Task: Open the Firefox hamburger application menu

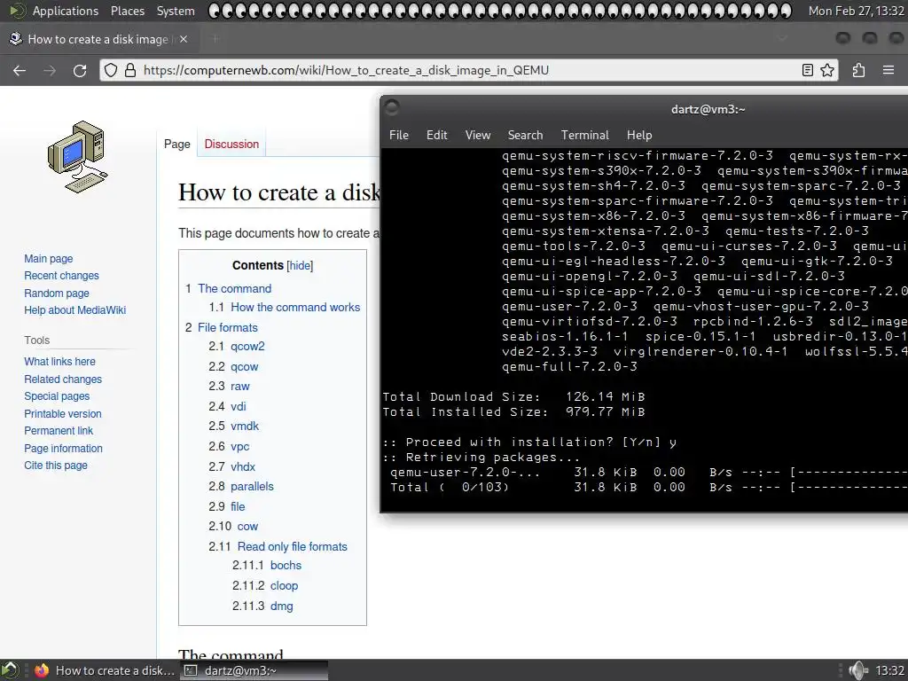Action: pos(888,70)
